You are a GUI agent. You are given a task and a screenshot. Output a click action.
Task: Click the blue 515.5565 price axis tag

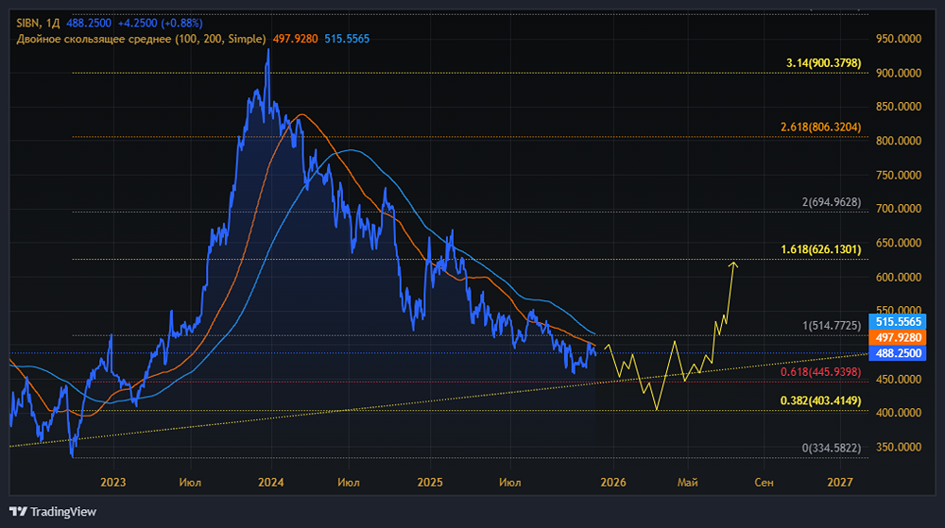coord(898,321)
